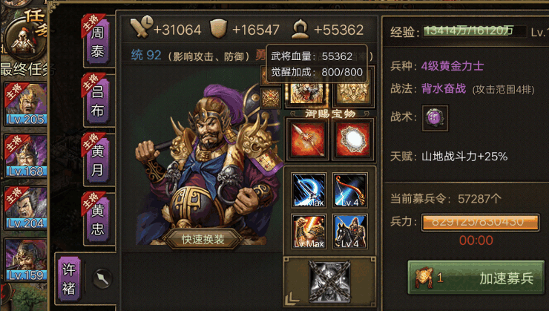Select the Lv.205 general portrait

26,105
